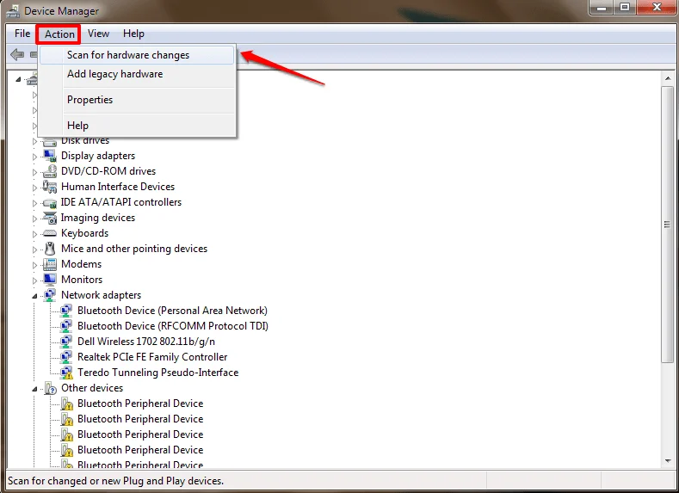
Task: Click the Device Manager title bar icon
Action: (13, 11)
